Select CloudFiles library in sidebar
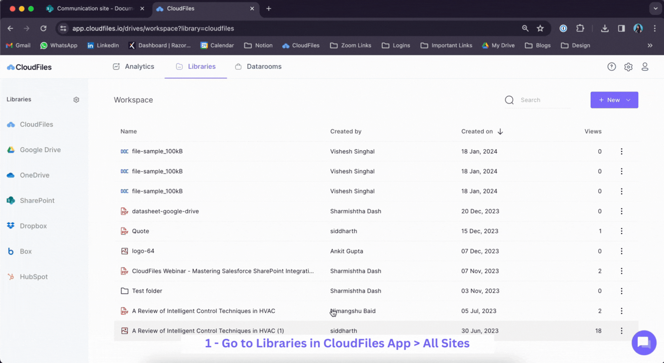Screen dimensions: 664x363 [x=30, y=124]
